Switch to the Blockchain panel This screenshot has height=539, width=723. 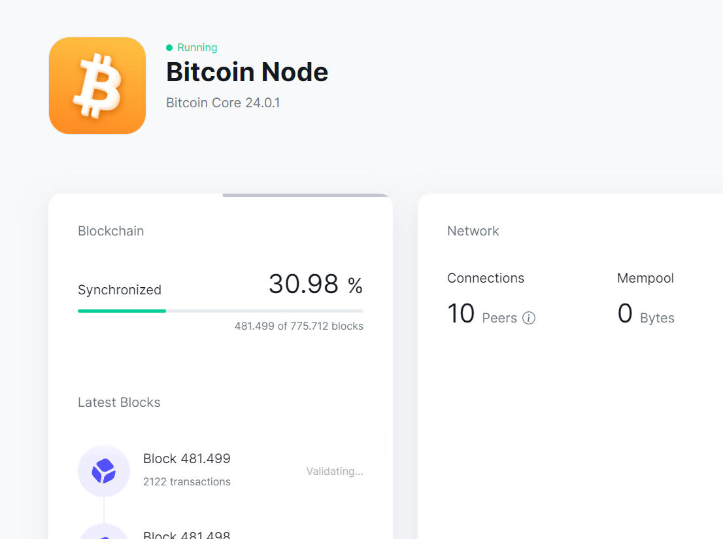point(110,231)
